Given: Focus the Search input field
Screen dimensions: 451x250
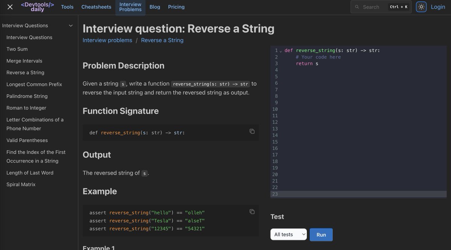Looking at the screenshot, I should [381, 7].
